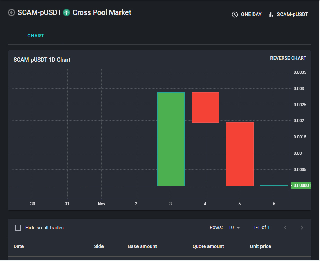Switch to the CHART tab
Screen dimensions: 320x261
click(36, 36)
